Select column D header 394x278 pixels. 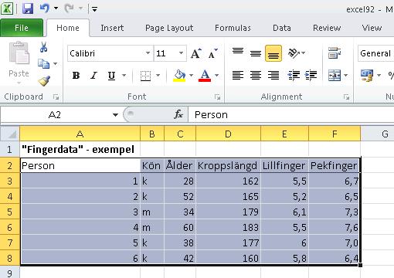pyautogui.click(x=228, y=134)
